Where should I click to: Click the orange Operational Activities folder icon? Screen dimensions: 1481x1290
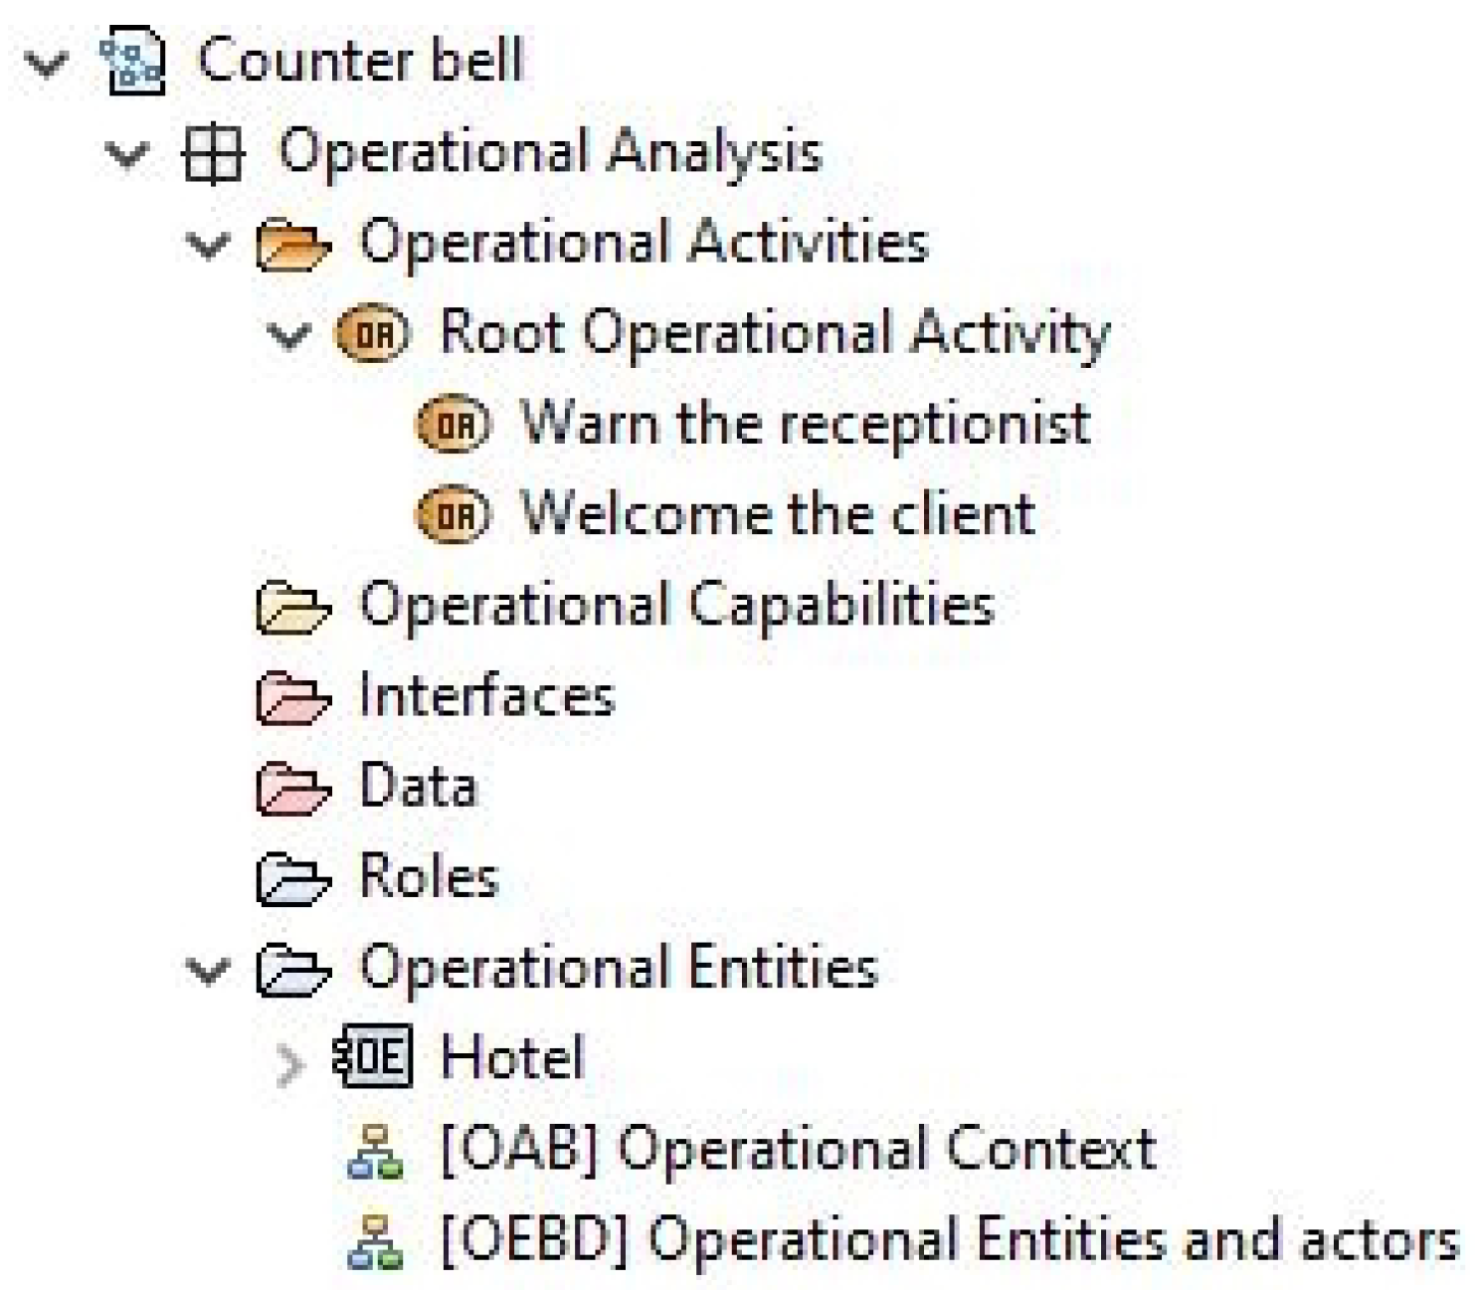pos(291,245)
